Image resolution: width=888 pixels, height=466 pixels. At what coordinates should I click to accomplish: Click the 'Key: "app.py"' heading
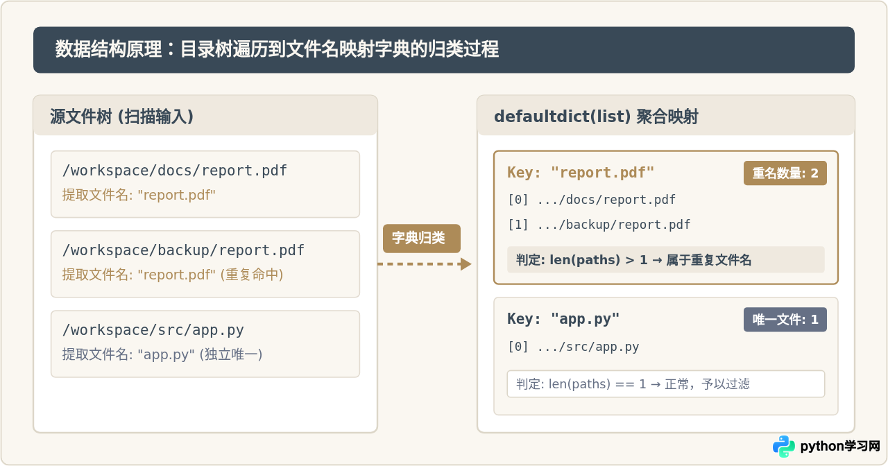pyautogui.click(x=563, y=319)
